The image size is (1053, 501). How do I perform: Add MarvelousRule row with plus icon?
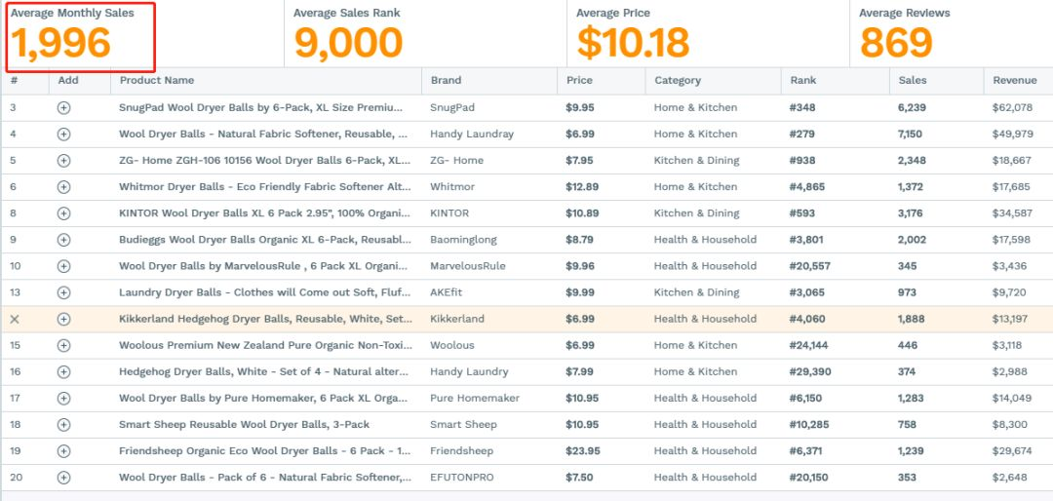tap(63, 266)
